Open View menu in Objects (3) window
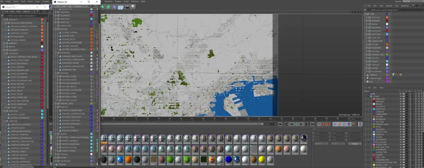This screenshot has height=168, width=424. [x=70, y=6]
